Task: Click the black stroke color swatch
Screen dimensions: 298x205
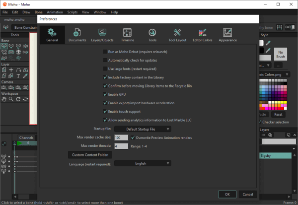Action: [262, 50]
